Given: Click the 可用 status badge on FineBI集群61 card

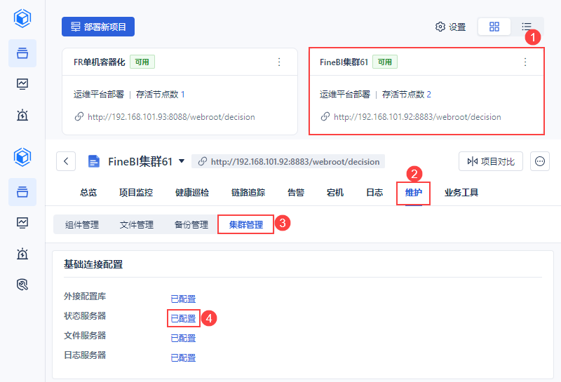Looking at the screenshot, I should (384, 62).
